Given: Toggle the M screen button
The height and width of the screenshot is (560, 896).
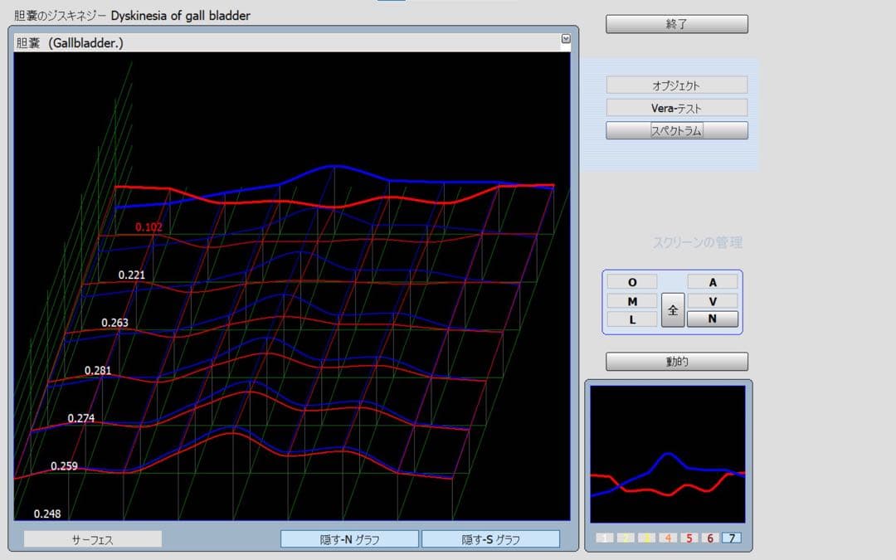Looking at the screenshot, I should tap(631, 301).
